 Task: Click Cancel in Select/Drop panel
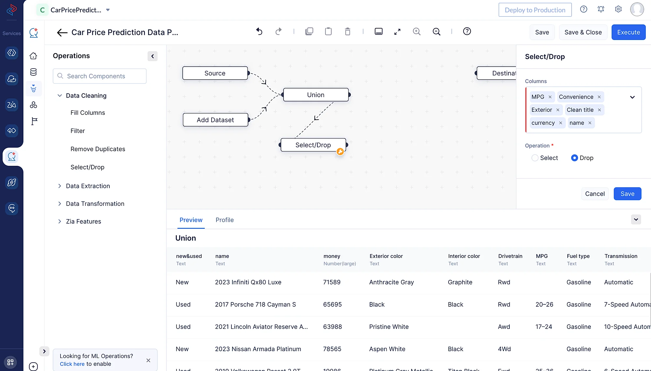595,194
